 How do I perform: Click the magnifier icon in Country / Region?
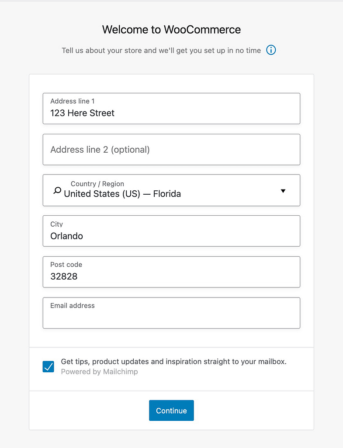tap(57, 191)
